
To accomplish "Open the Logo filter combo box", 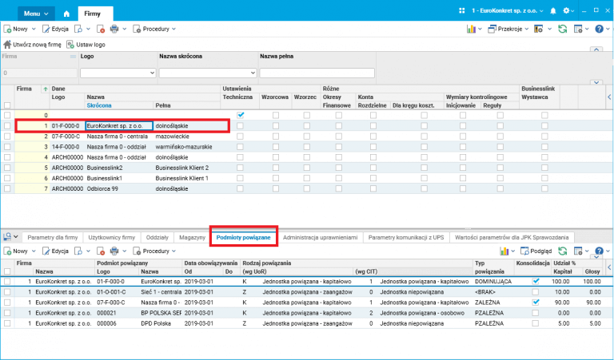I will click(x=152, y=73).
